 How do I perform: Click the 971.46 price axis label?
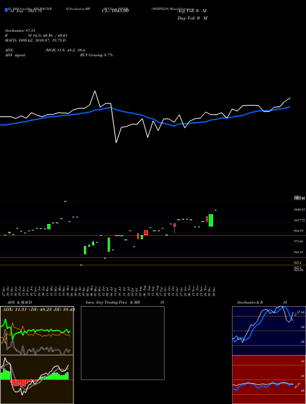[299, 241]
